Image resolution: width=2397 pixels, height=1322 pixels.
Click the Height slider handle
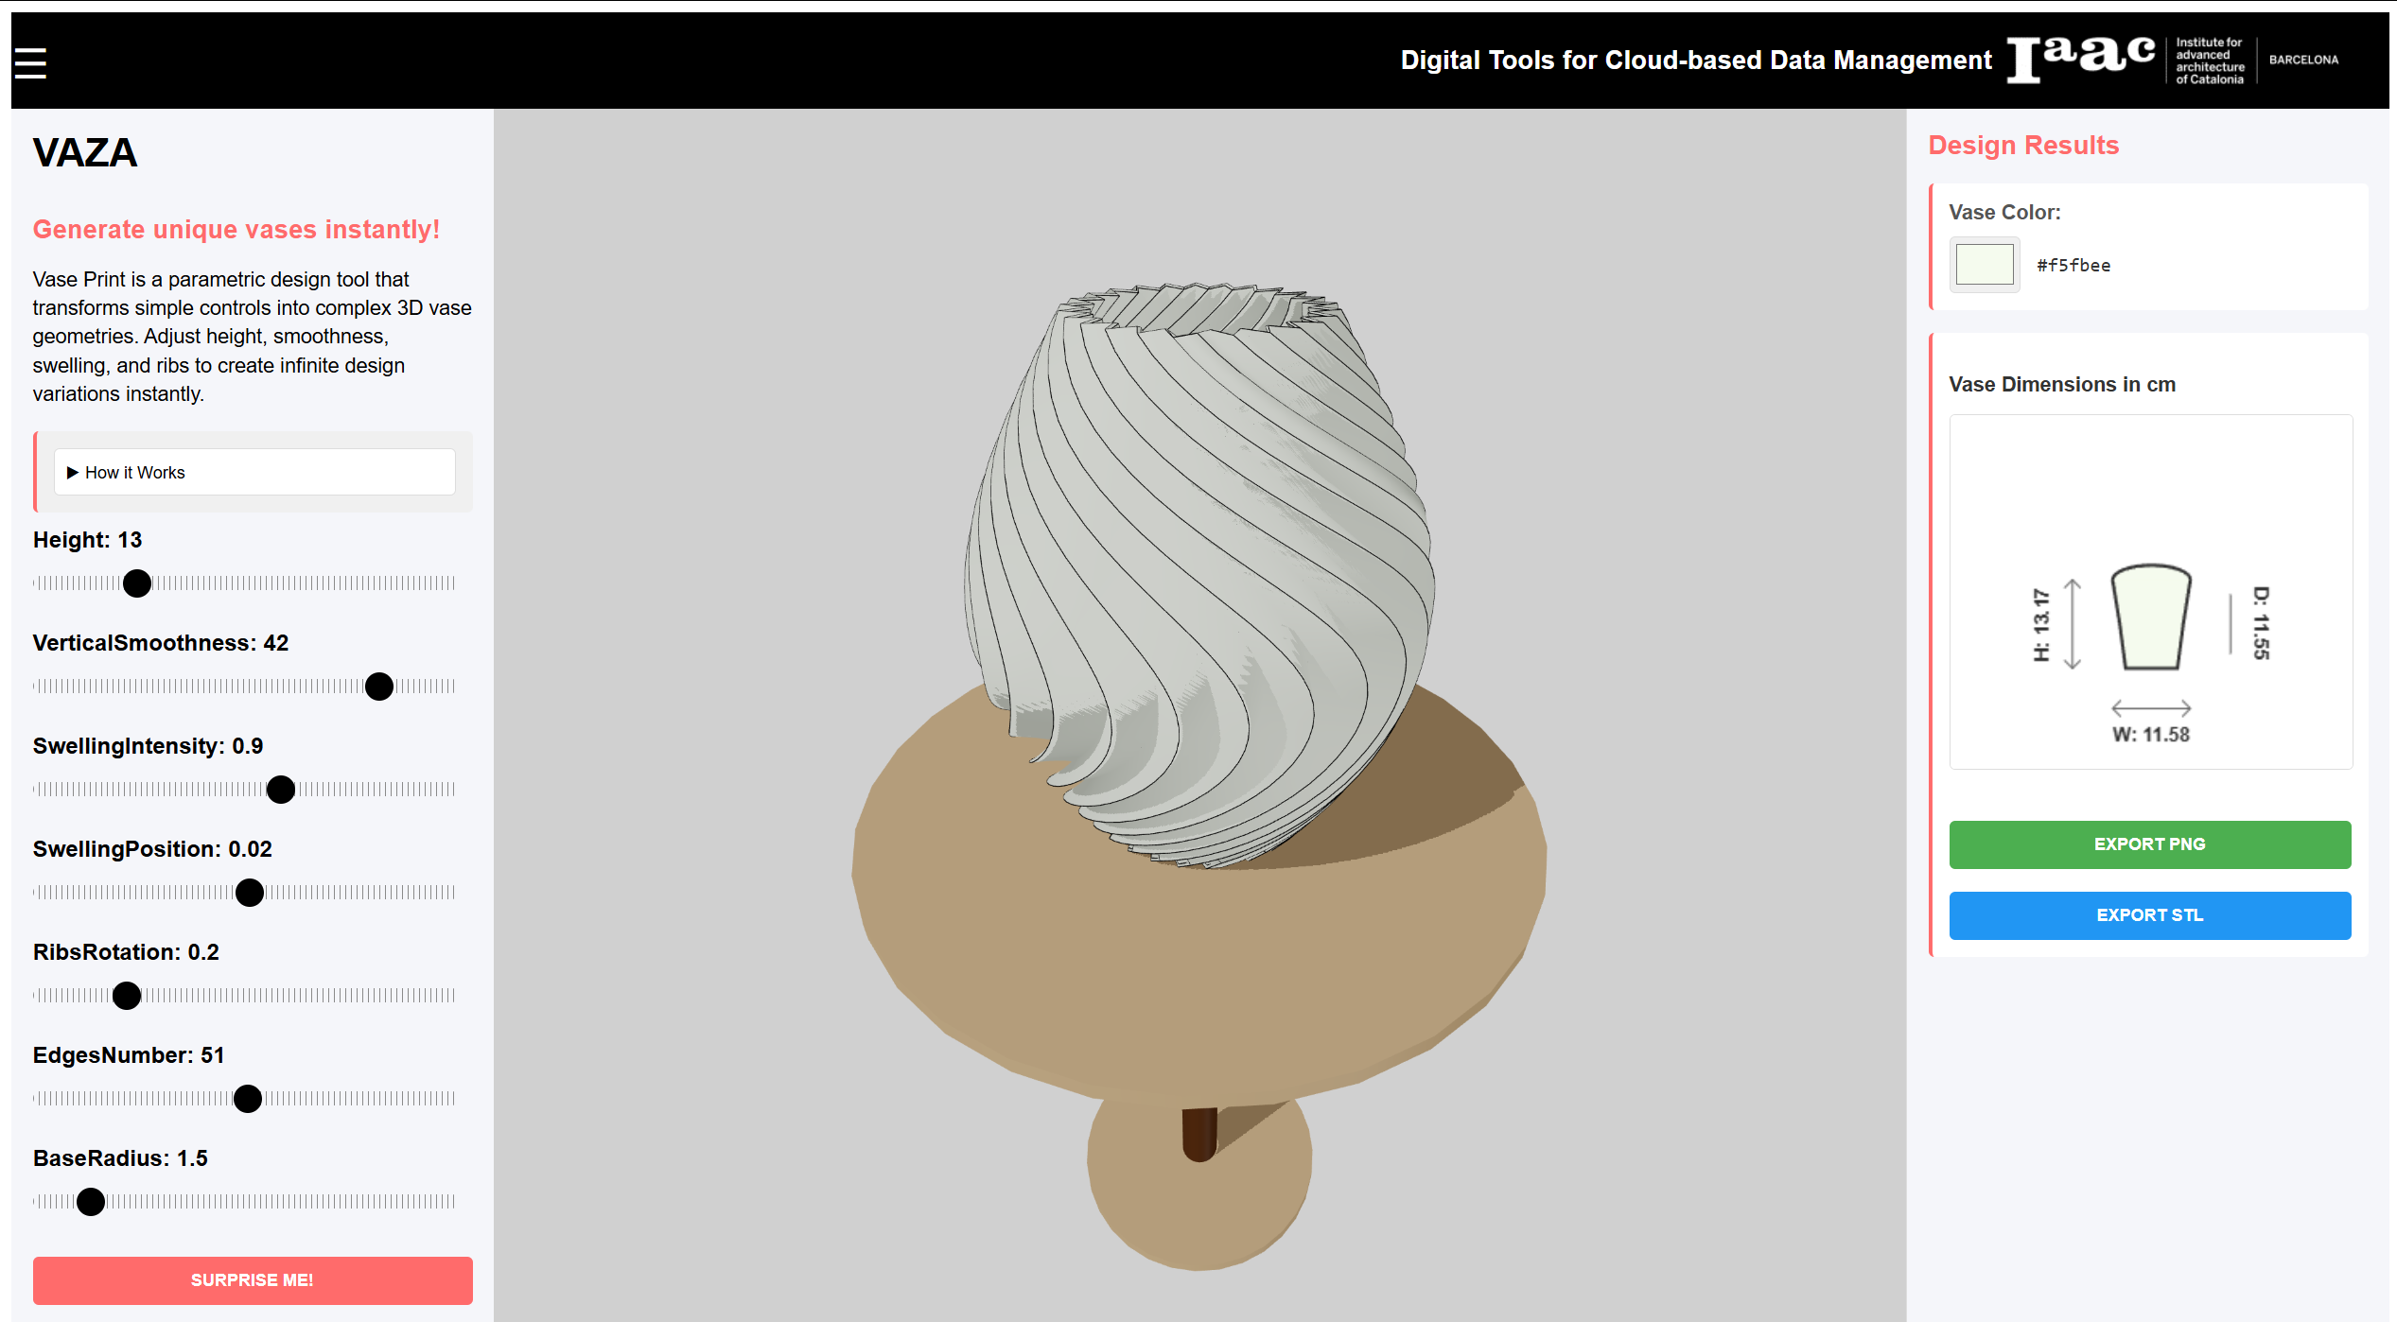click(137, 583)
